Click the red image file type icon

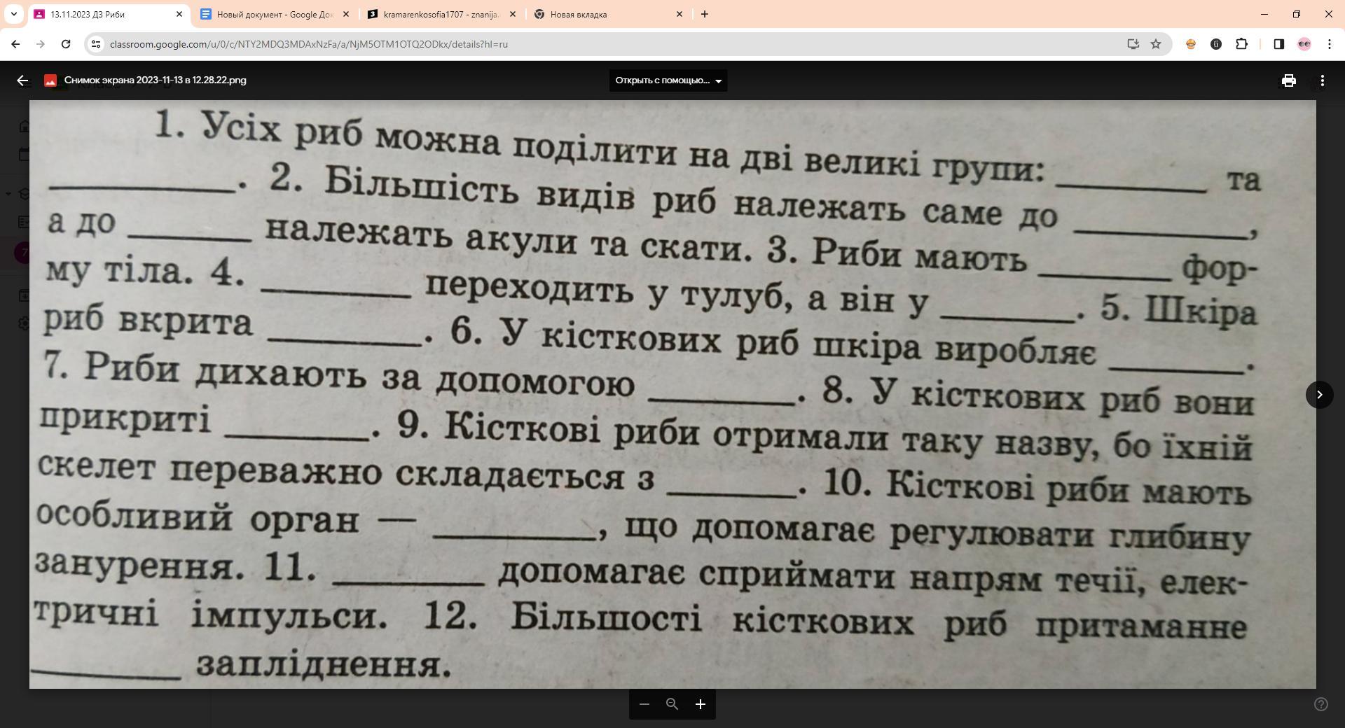[50, 80]
